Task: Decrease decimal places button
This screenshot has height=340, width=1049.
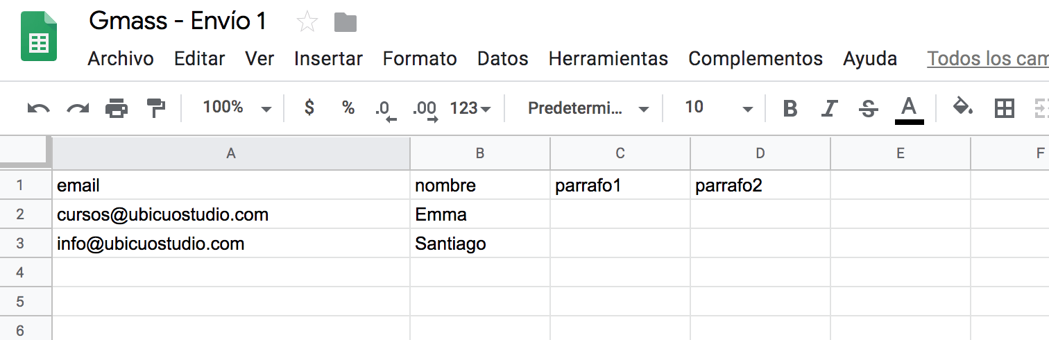Action: (385, 110)
